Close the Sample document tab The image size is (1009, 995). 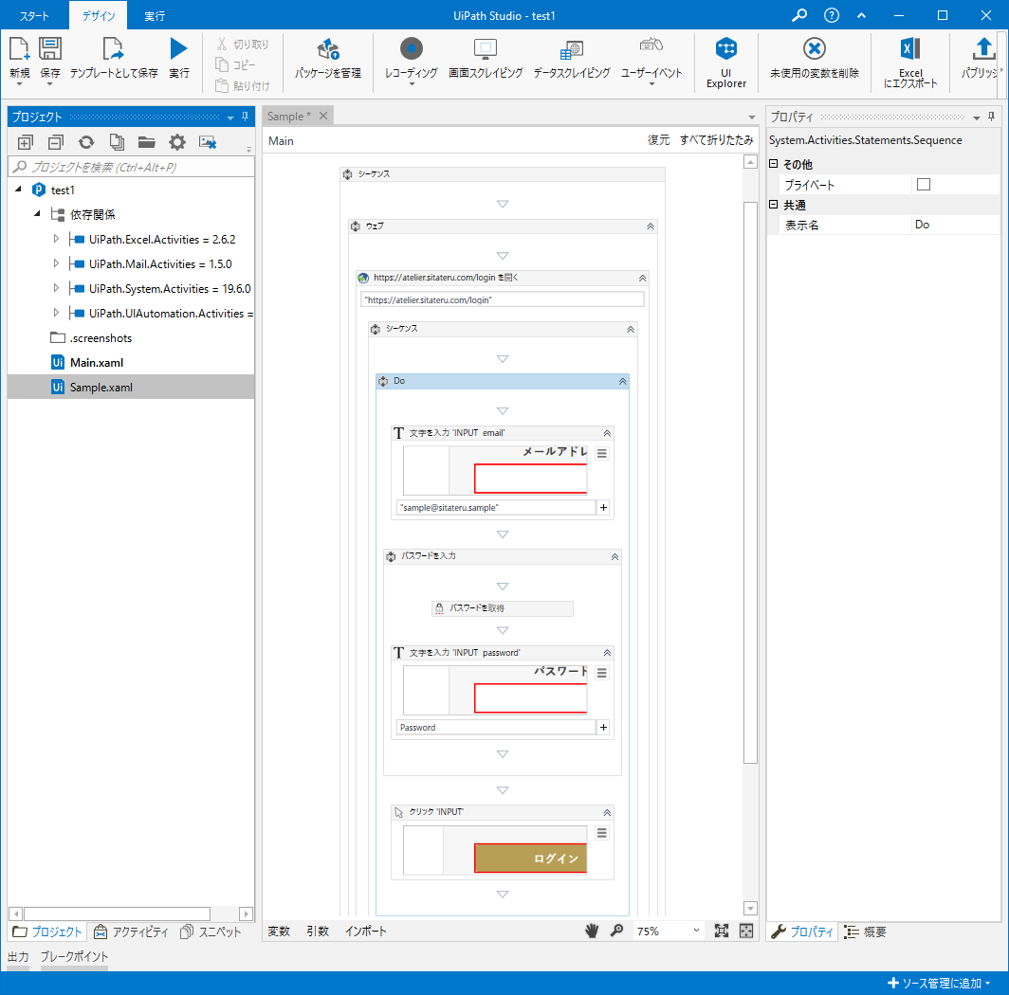(x=323, y=116)
